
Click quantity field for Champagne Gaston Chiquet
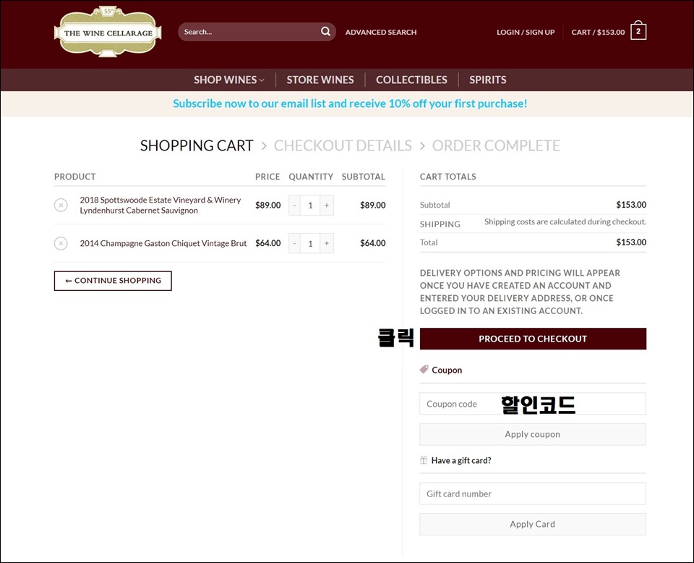310,243
